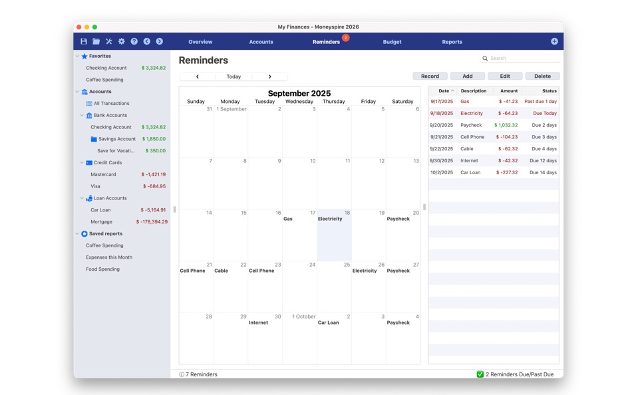Go to previous month arrow
The height and width of the screenshot is (395, 632).
pos(198,76)
